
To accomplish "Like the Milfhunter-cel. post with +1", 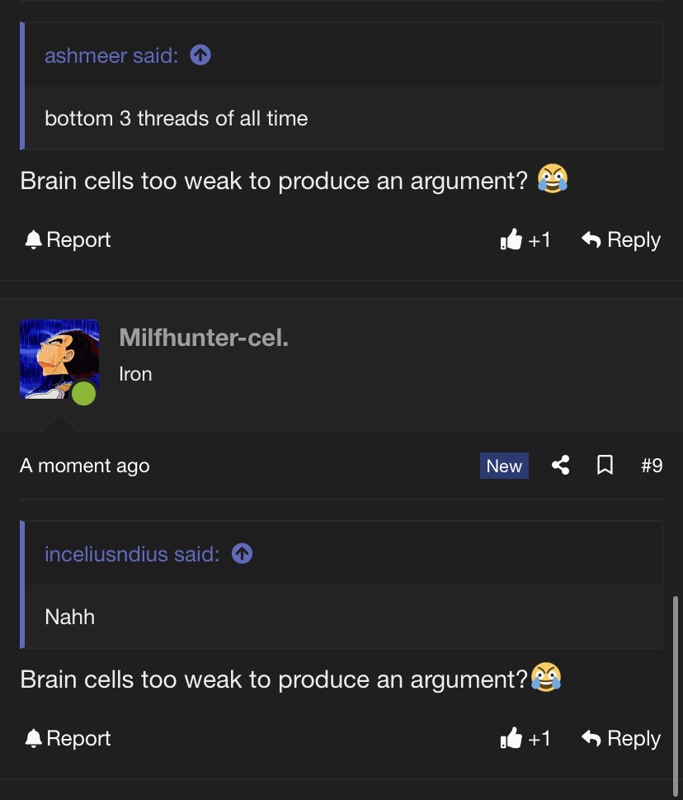I will point(525,738).
